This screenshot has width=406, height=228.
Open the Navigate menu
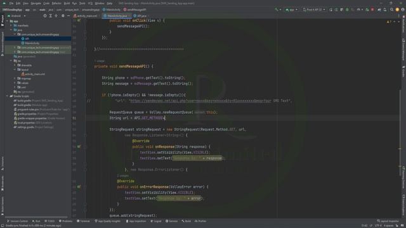pyautogui.click(x=36, y=3)
